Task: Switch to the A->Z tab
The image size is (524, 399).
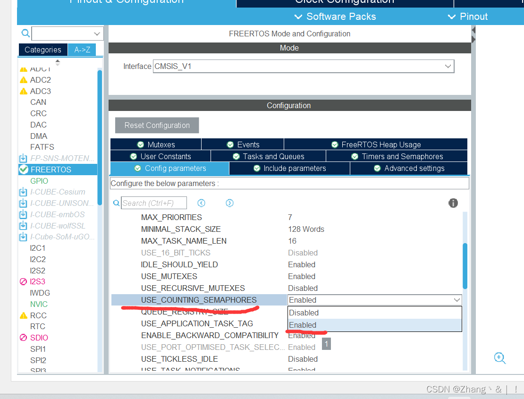Action: click(x=82, y=50)
